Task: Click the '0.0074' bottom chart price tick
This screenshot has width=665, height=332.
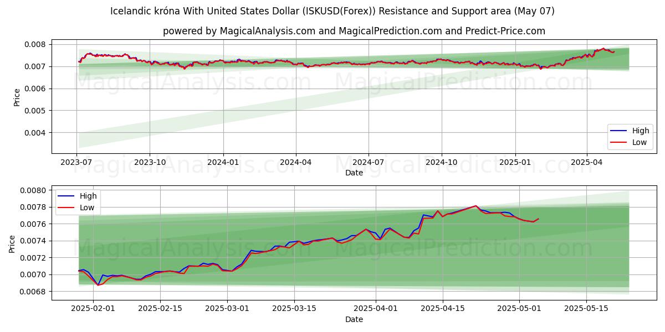Action: [x=34, y=241]
